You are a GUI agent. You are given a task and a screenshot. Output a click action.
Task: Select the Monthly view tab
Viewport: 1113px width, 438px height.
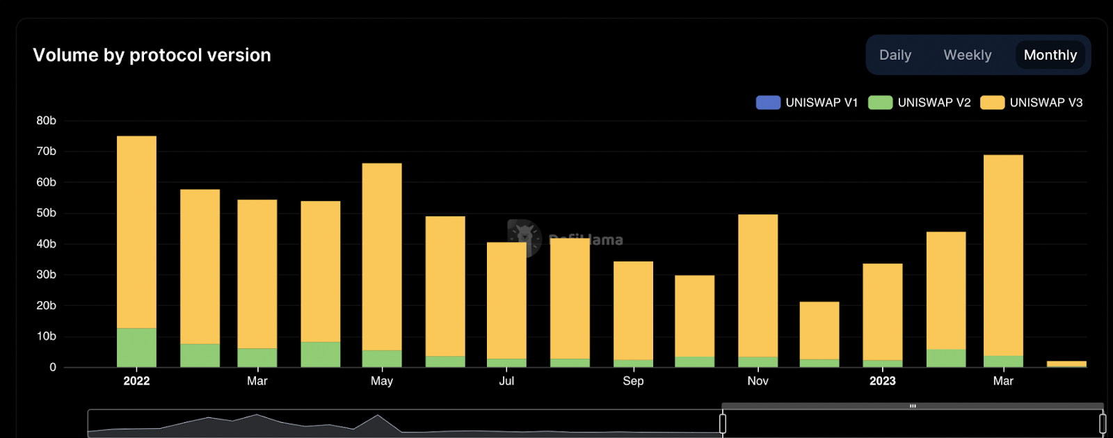[1050, 55]
